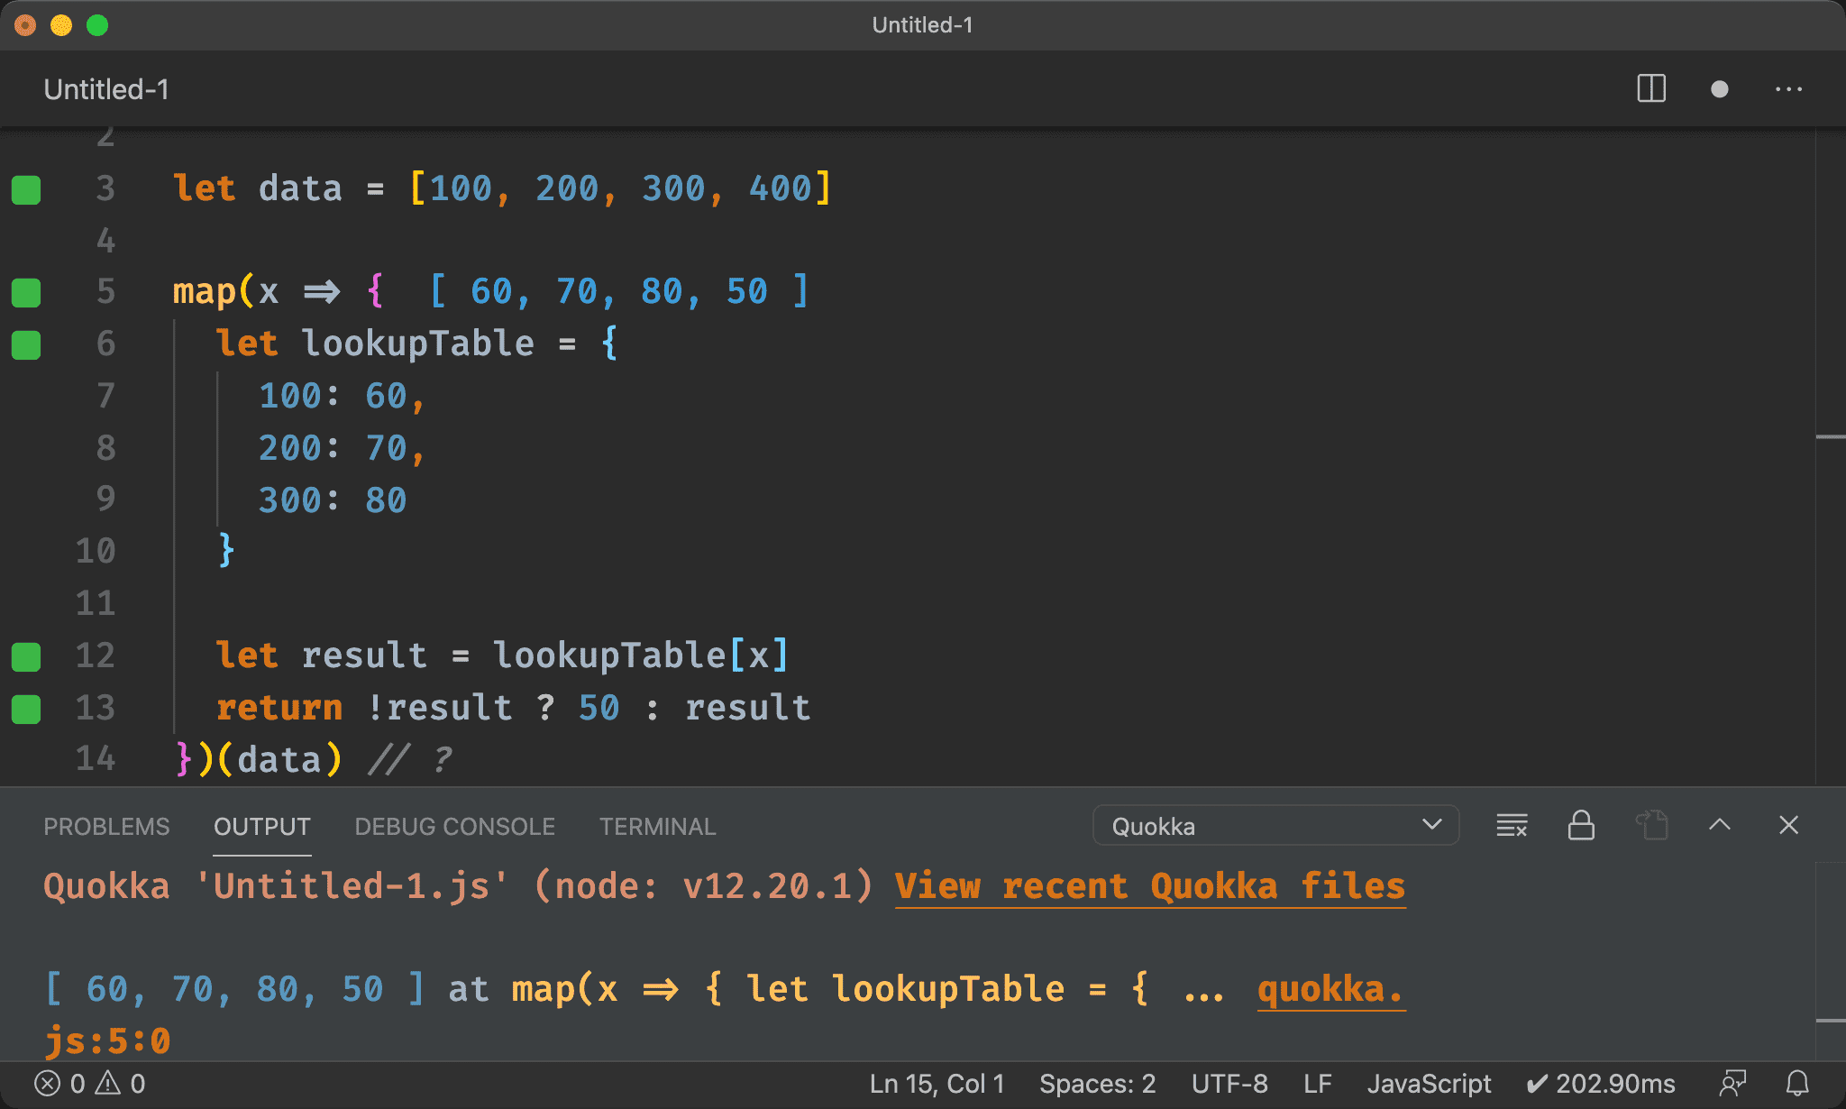Click the output panel scrollbar

[1830, 961]
